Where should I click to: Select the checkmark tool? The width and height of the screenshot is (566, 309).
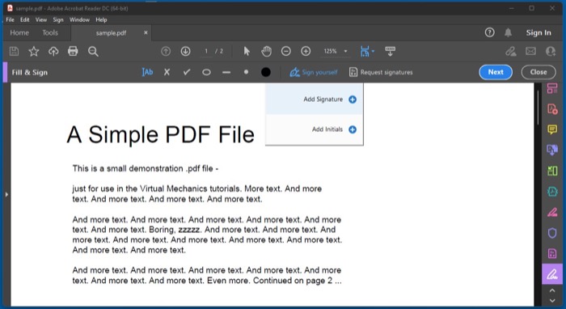[187, 72]
